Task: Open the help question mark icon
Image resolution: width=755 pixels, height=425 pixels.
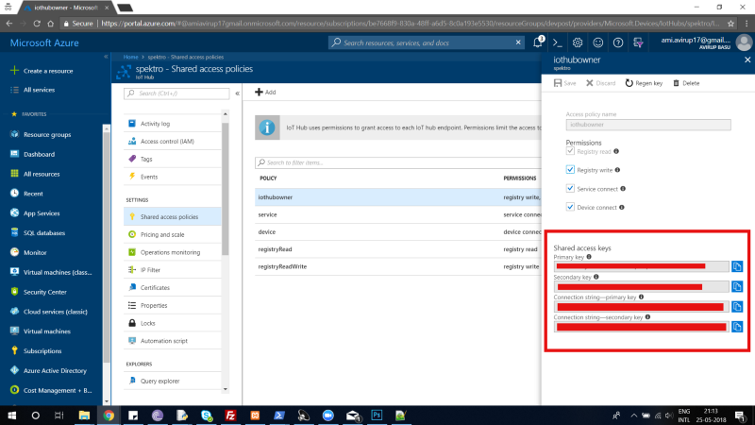Action: click(x=618, y=42)
